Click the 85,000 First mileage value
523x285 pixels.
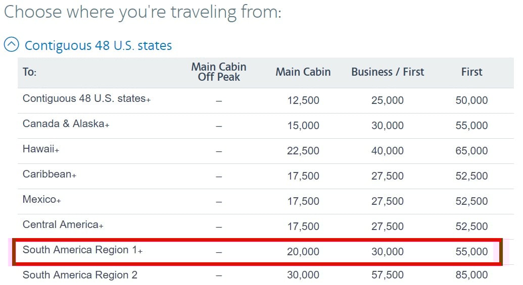[x=471, y=275]
